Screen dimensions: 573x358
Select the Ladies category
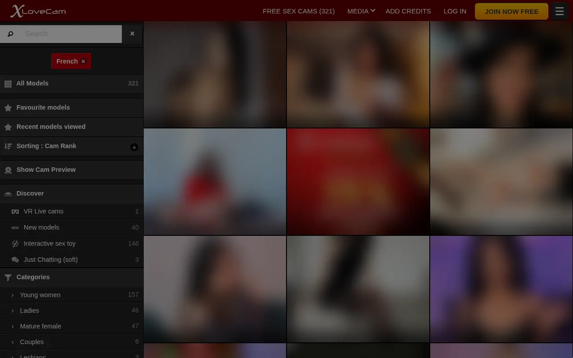tap(72, 311)
